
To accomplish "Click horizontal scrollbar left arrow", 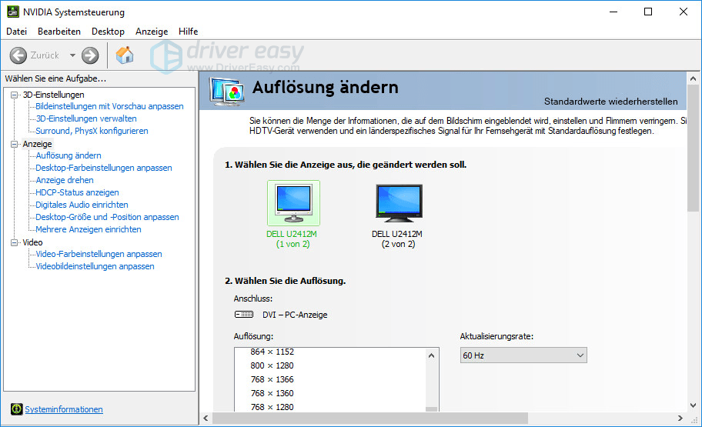I will click(x=206, y=418).
